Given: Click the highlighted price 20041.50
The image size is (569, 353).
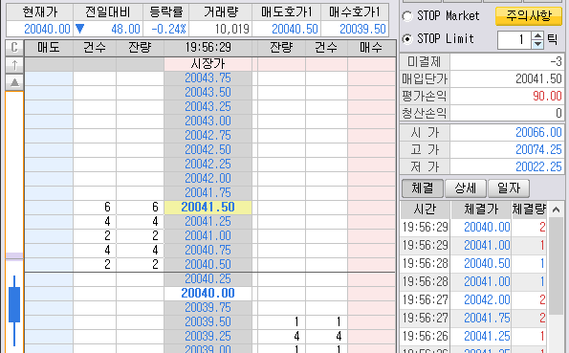Looking at the screenshot, I should pos(208,207).
